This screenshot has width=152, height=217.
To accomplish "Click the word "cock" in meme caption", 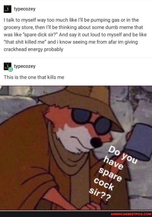I will pyautogui.click(x=104, y=184).
